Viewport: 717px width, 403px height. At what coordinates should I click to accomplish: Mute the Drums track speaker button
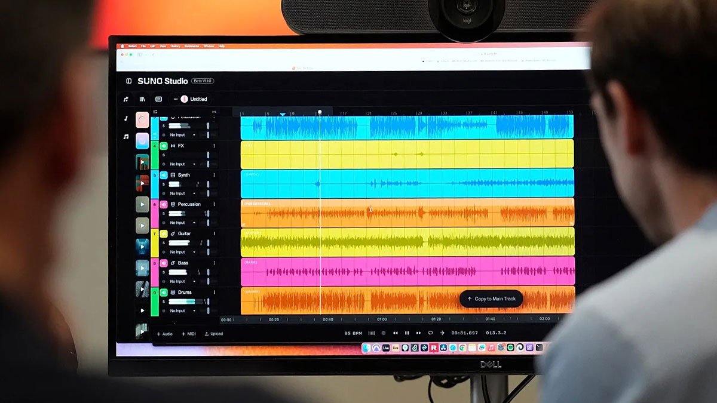pos(164,293)
